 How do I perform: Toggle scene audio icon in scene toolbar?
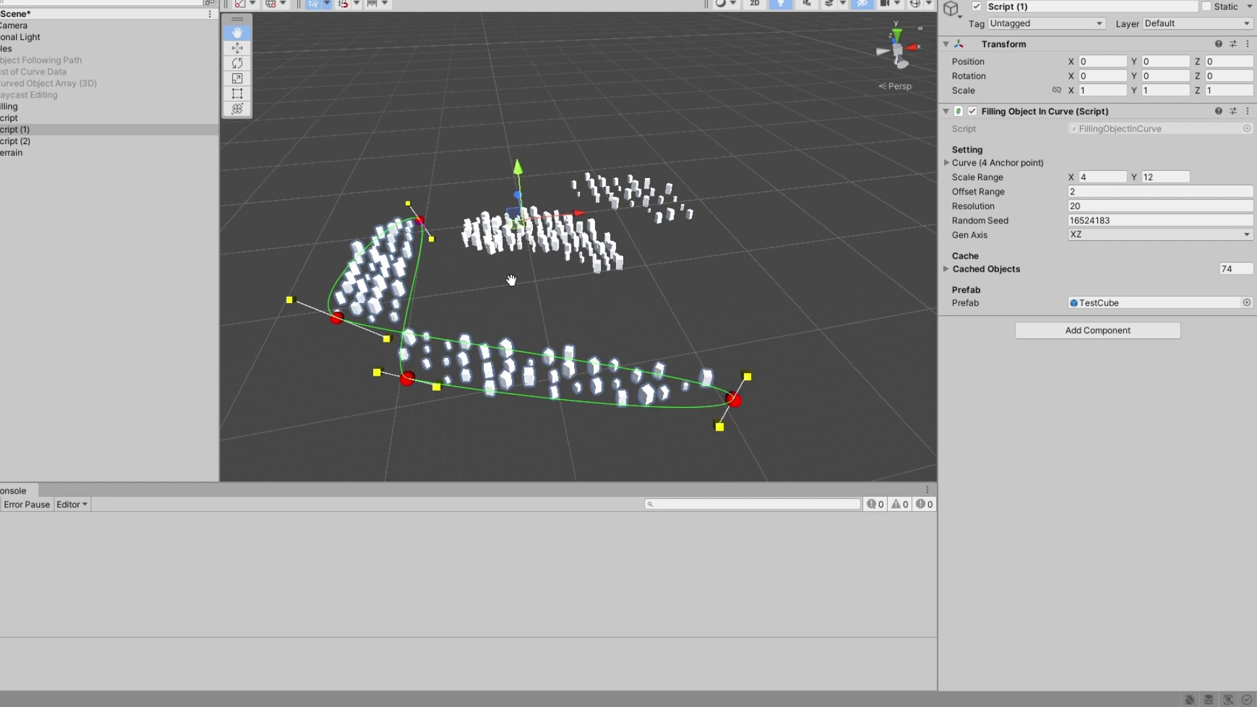807,4
